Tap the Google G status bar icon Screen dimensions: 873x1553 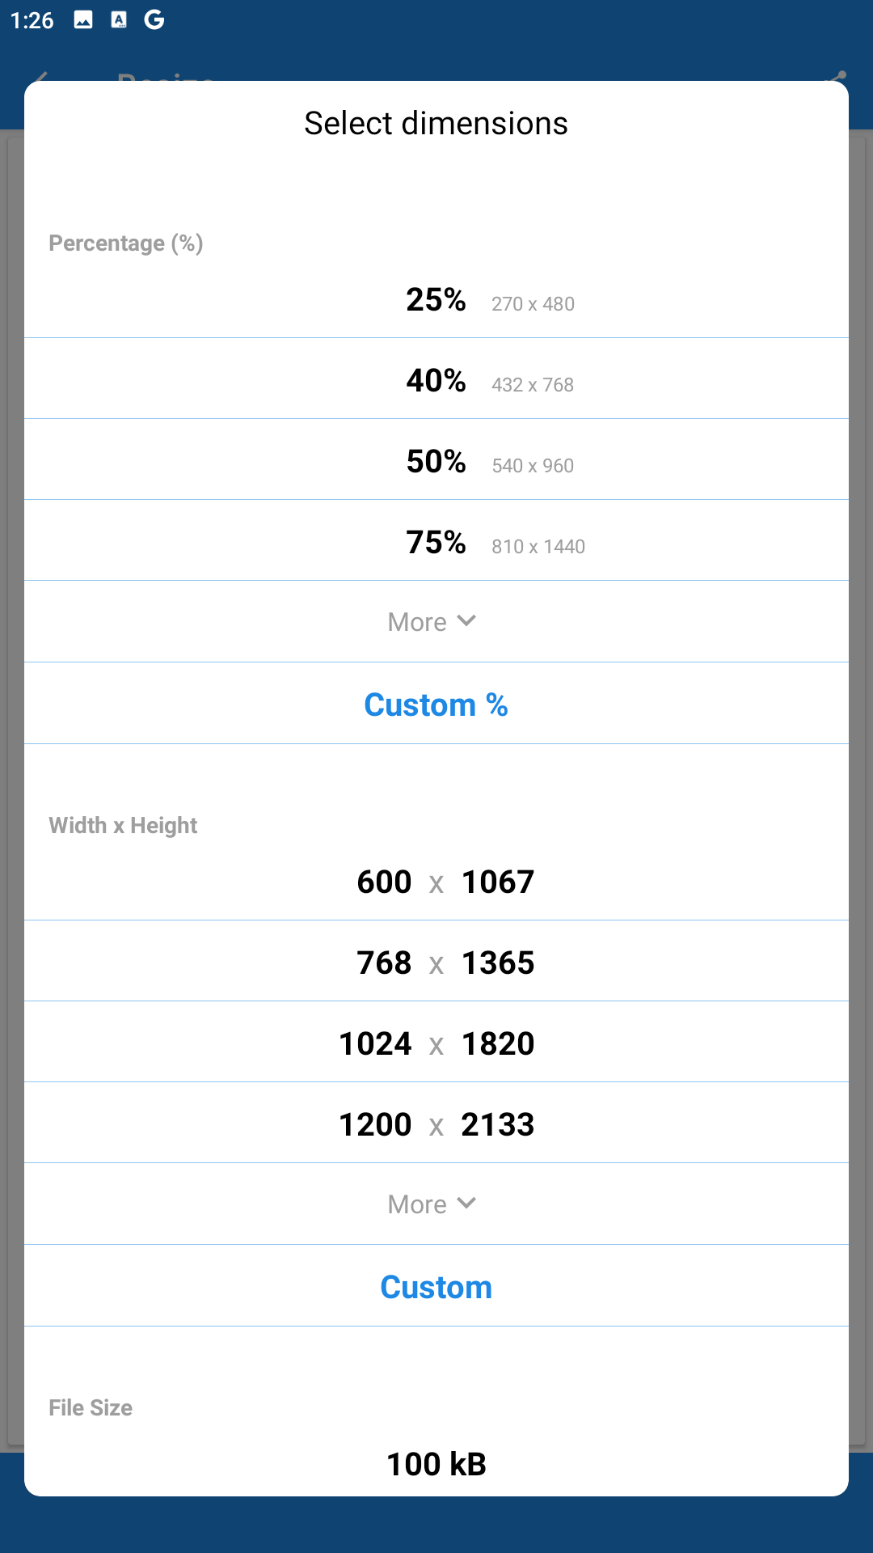(154, 20)
